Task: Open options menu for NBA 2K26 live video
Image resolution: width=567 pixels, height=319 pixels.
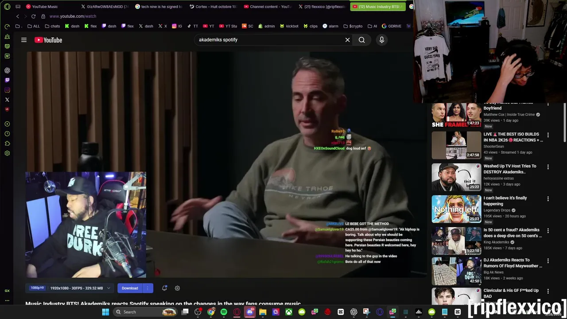Action: (x=548, y=135)
